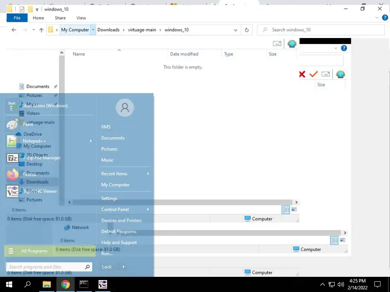Open the network icon in system tray

click(x=332, y=284)
